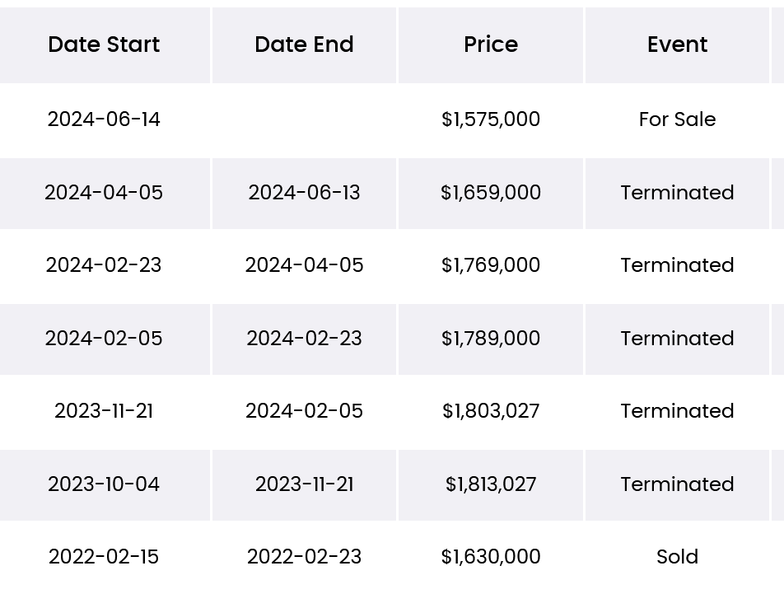Image resolution: width=784 pixels, height=608 pixels.
Task: Click the Event column header
Action: (x=677, y=44)
